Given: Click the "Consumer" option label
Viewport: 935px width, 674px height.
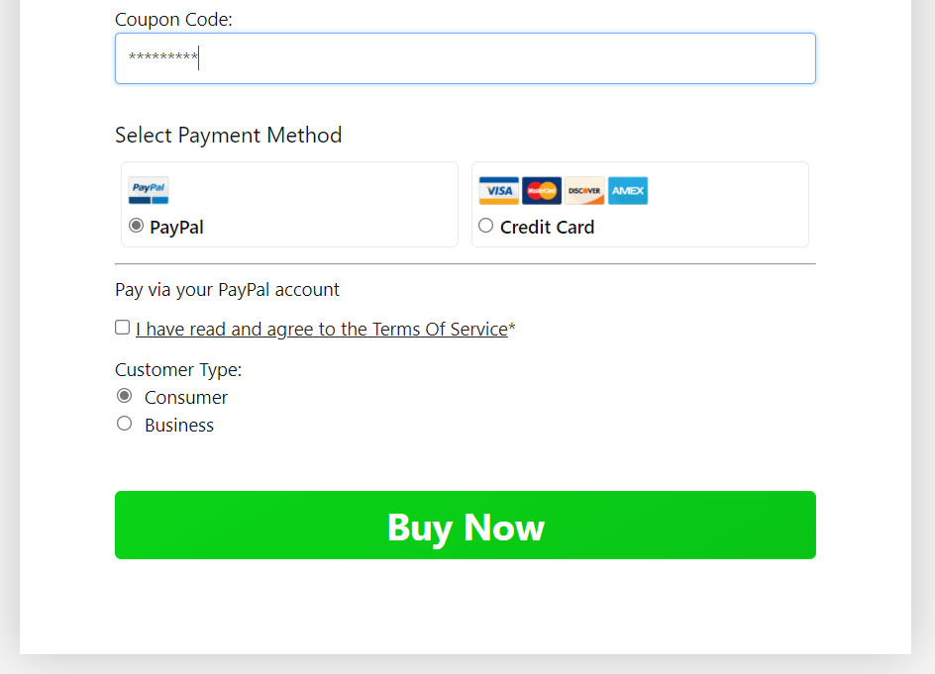Looking at the screenshot, I should (186, 398).
